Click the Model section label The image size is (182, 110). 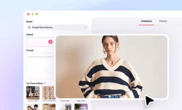29,22
